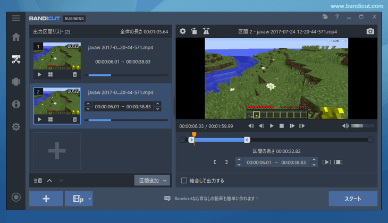Image resolution: width=388 pixels, height=223 pixels.
Task: Split segment 2 using grid icon
Action: [50, 119]
